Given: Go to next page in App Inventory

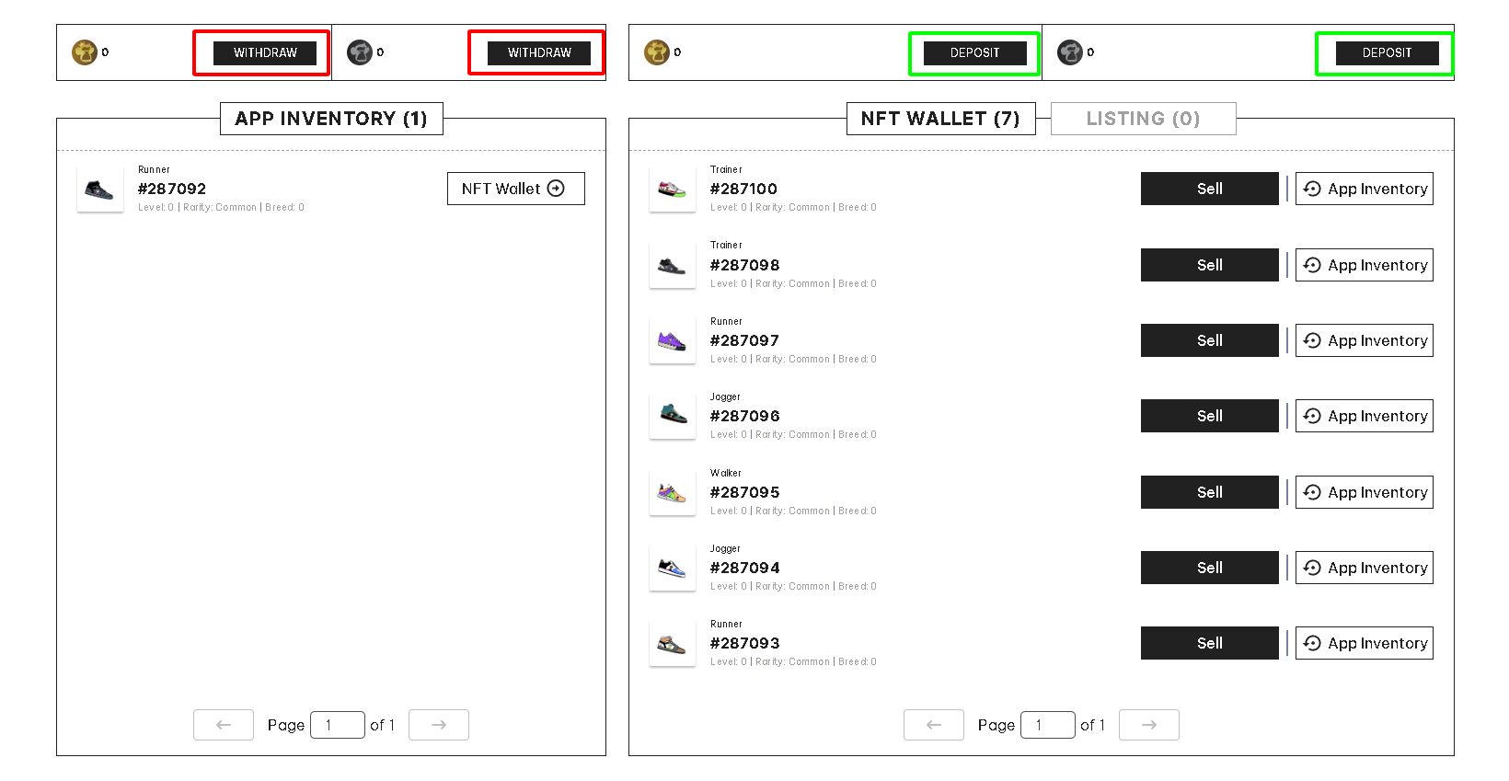Looking at the screenshot, I should [x=439, y=725].
